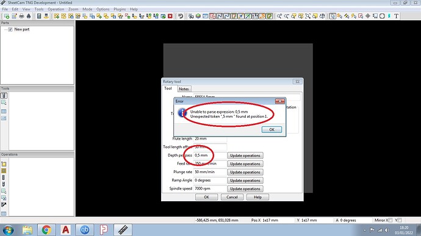421x236 pixels.
Task: Switch to the Notes tab
Action: tap(184, 89)
